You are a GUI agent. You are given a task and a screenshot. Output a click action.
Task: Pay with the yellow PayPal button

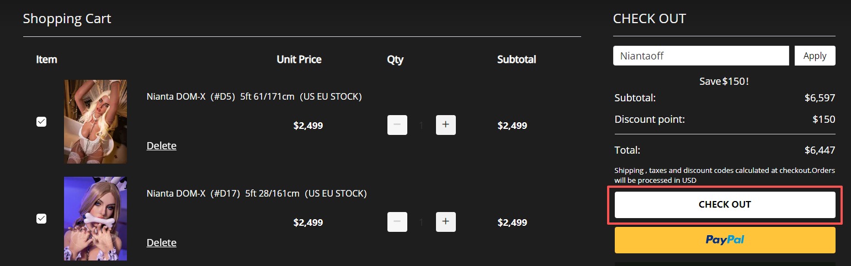coord(725,240)
